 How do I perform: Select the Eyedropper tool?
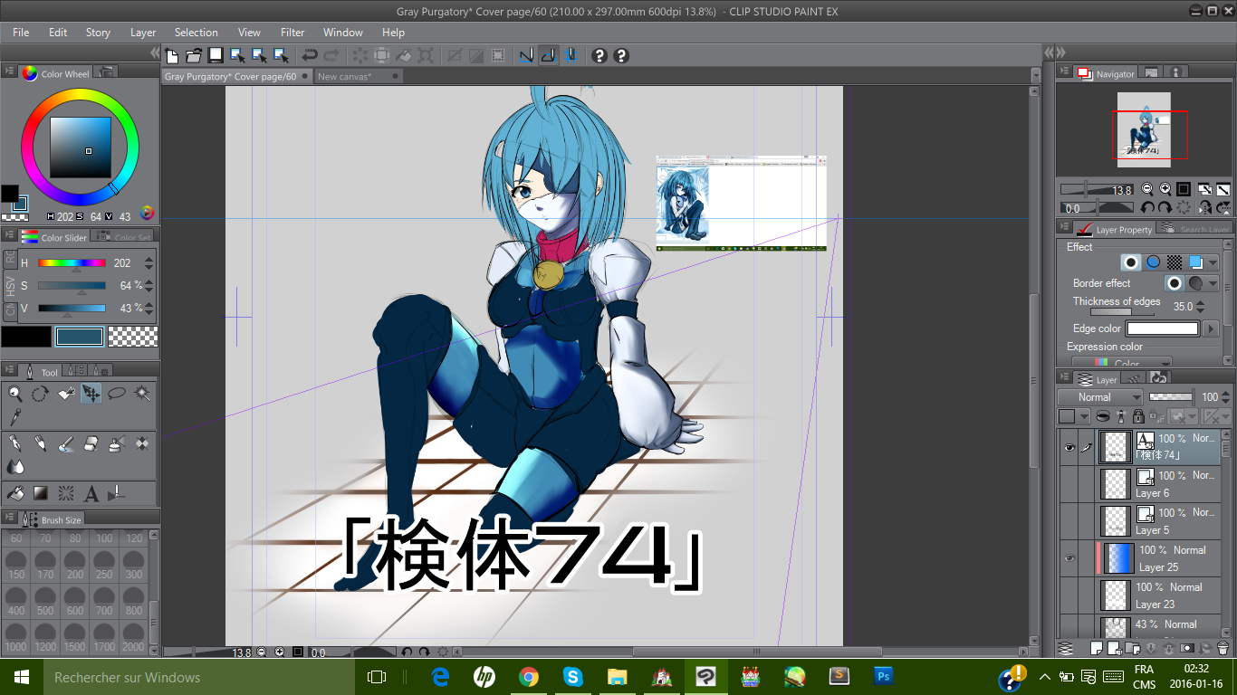pyautogui.click(x=15, y=417)
